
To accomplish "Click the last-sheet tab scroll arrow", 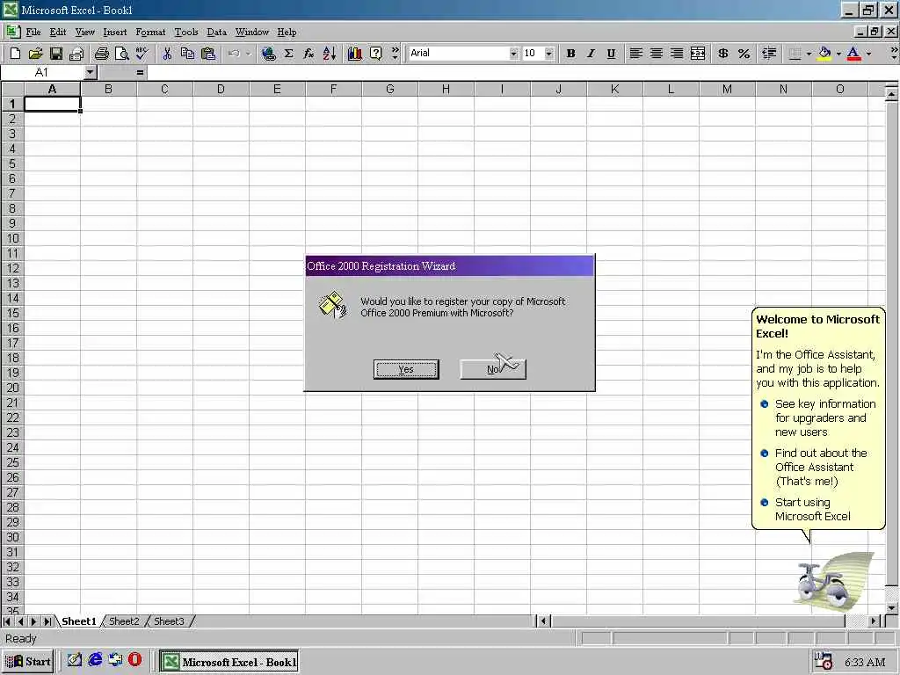I will (47, 621).
